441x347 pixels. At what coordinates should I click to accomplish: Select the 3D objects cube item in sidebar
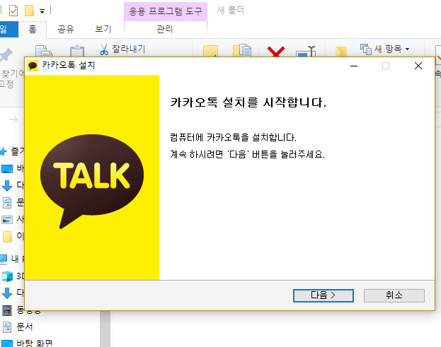coord(12,276)
